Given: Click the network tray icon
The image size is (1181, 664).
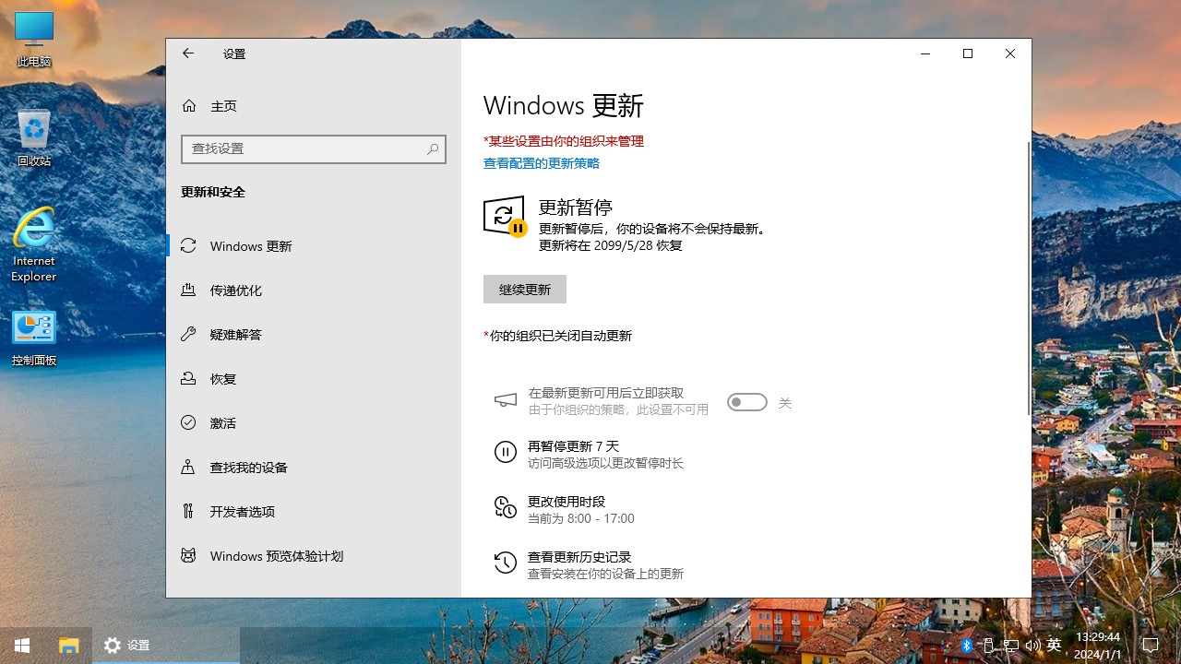Looking at the screenshot, I should pyautogui.click(x=1011, y=646).
